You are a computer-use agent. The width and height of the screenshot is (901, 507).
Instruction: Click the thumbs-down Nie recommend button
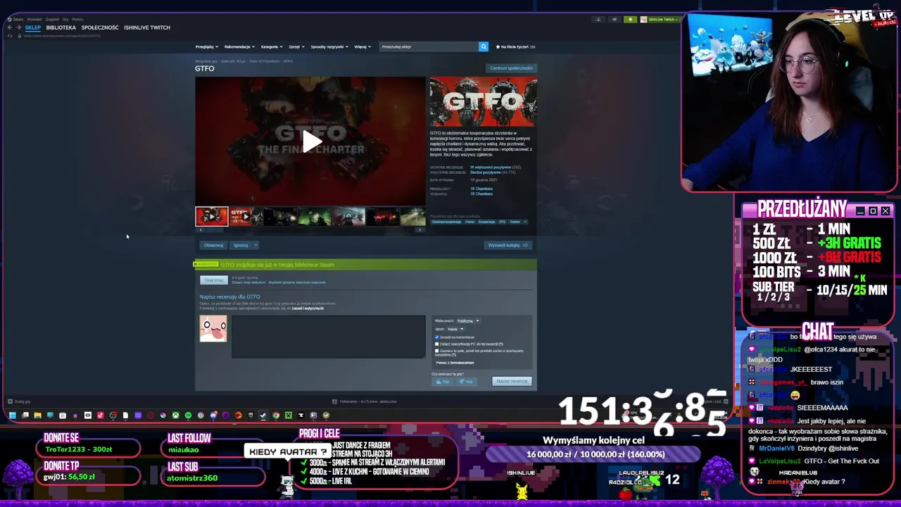click(466, 382)
